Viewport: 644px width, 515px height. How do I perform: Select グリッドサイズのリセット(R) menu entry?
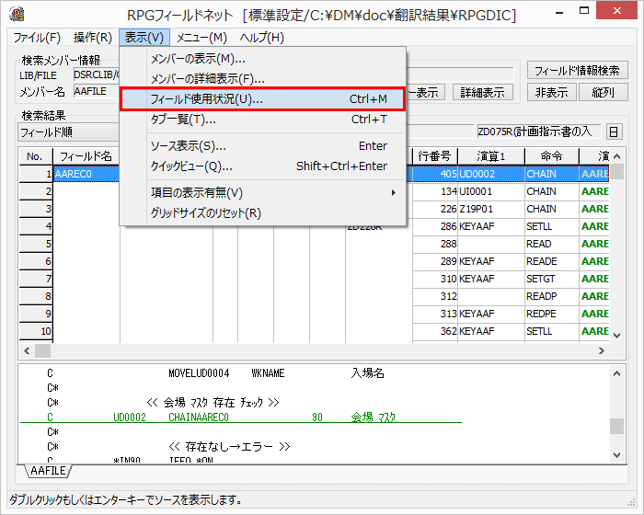pyautogui.click(x=263, y=213)
